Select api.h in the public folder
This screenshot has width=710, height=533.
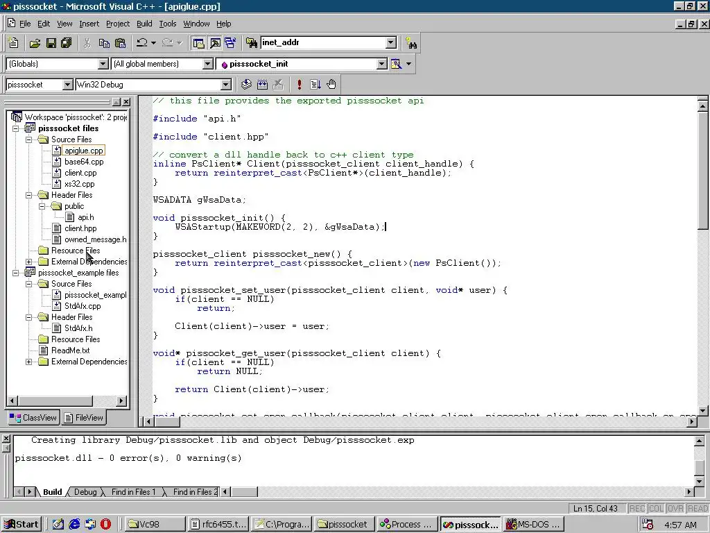(x=85, y=217)
